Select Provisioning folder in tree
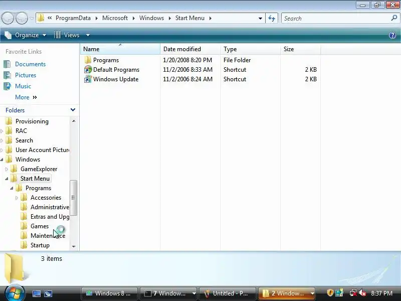401x301 pixels. pyautogui.click(x=32, y=121)
